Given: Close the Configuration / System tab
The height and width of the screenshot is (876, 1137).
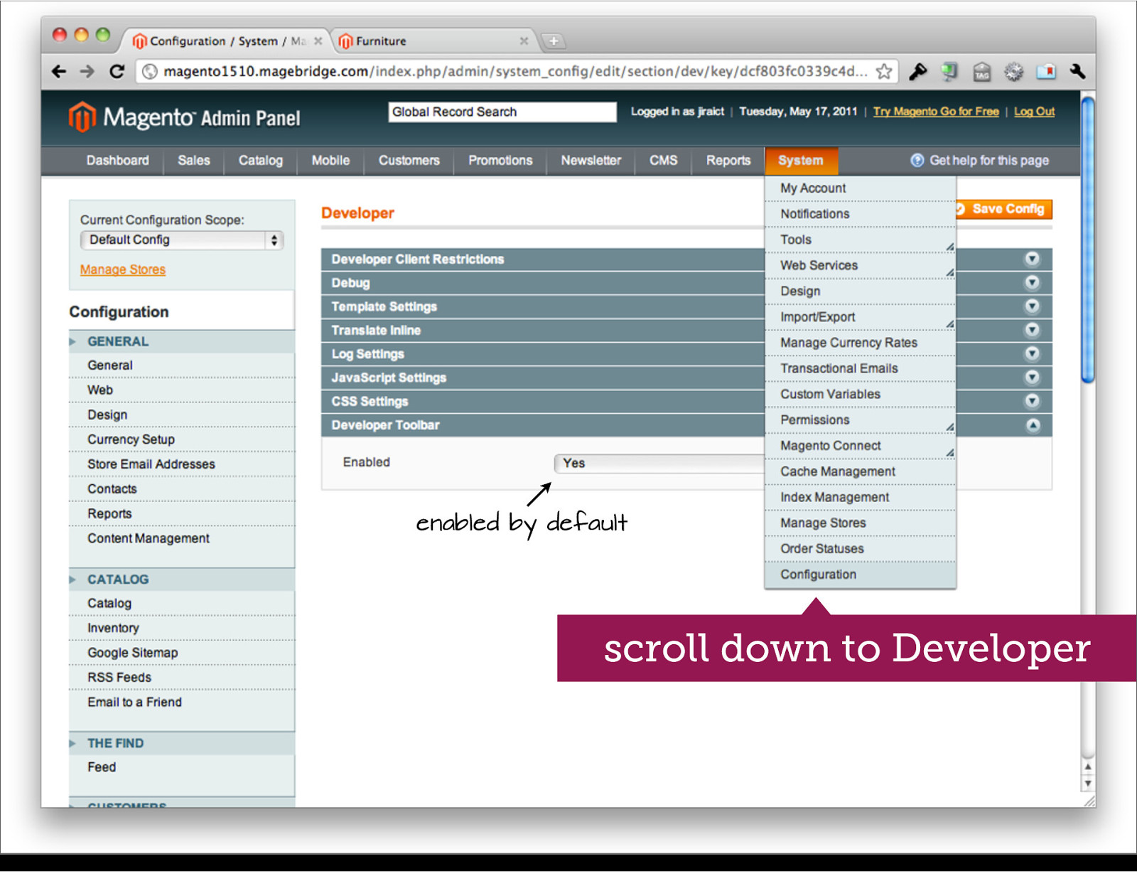Looking at the screenshot, I should coord(318,41).
